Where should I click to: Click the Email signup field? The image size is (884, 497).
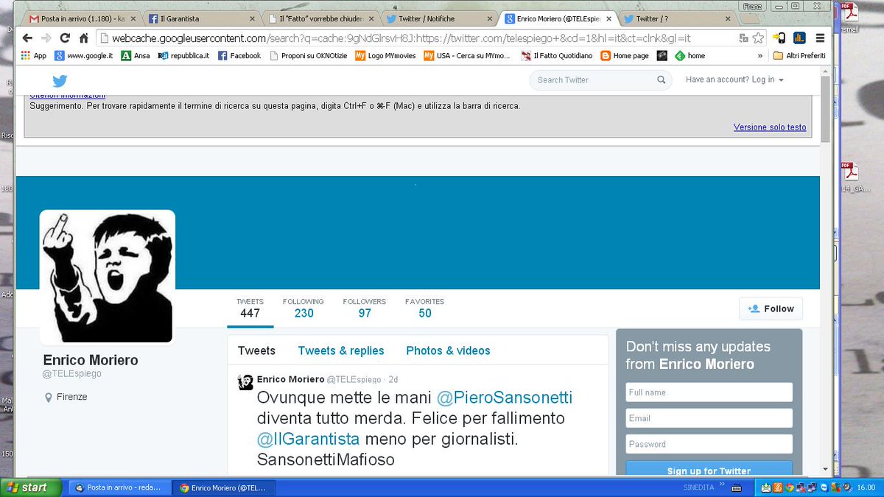tap(709, 418)
